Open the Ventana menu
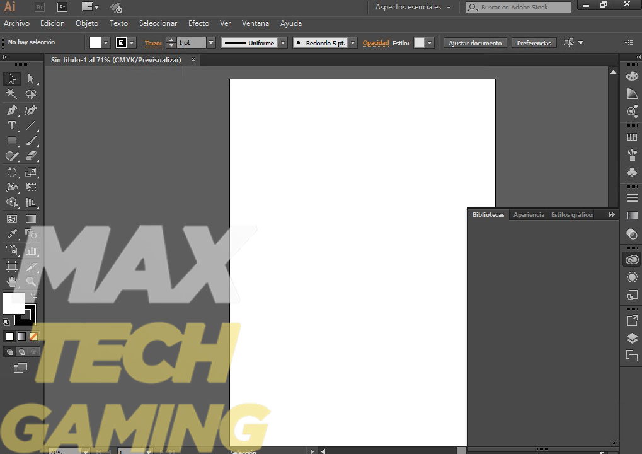 [x=255, y=23]
